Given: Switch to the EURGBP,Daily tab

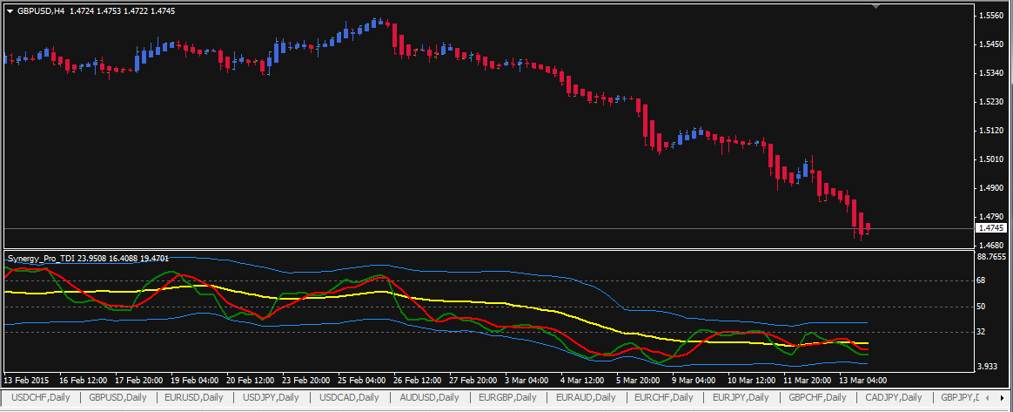Looking at the screenshot, I should click(x=508, y=397).
